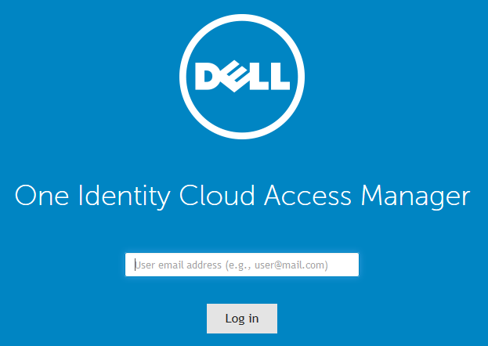Focus the User email address field

coord(242,265)
